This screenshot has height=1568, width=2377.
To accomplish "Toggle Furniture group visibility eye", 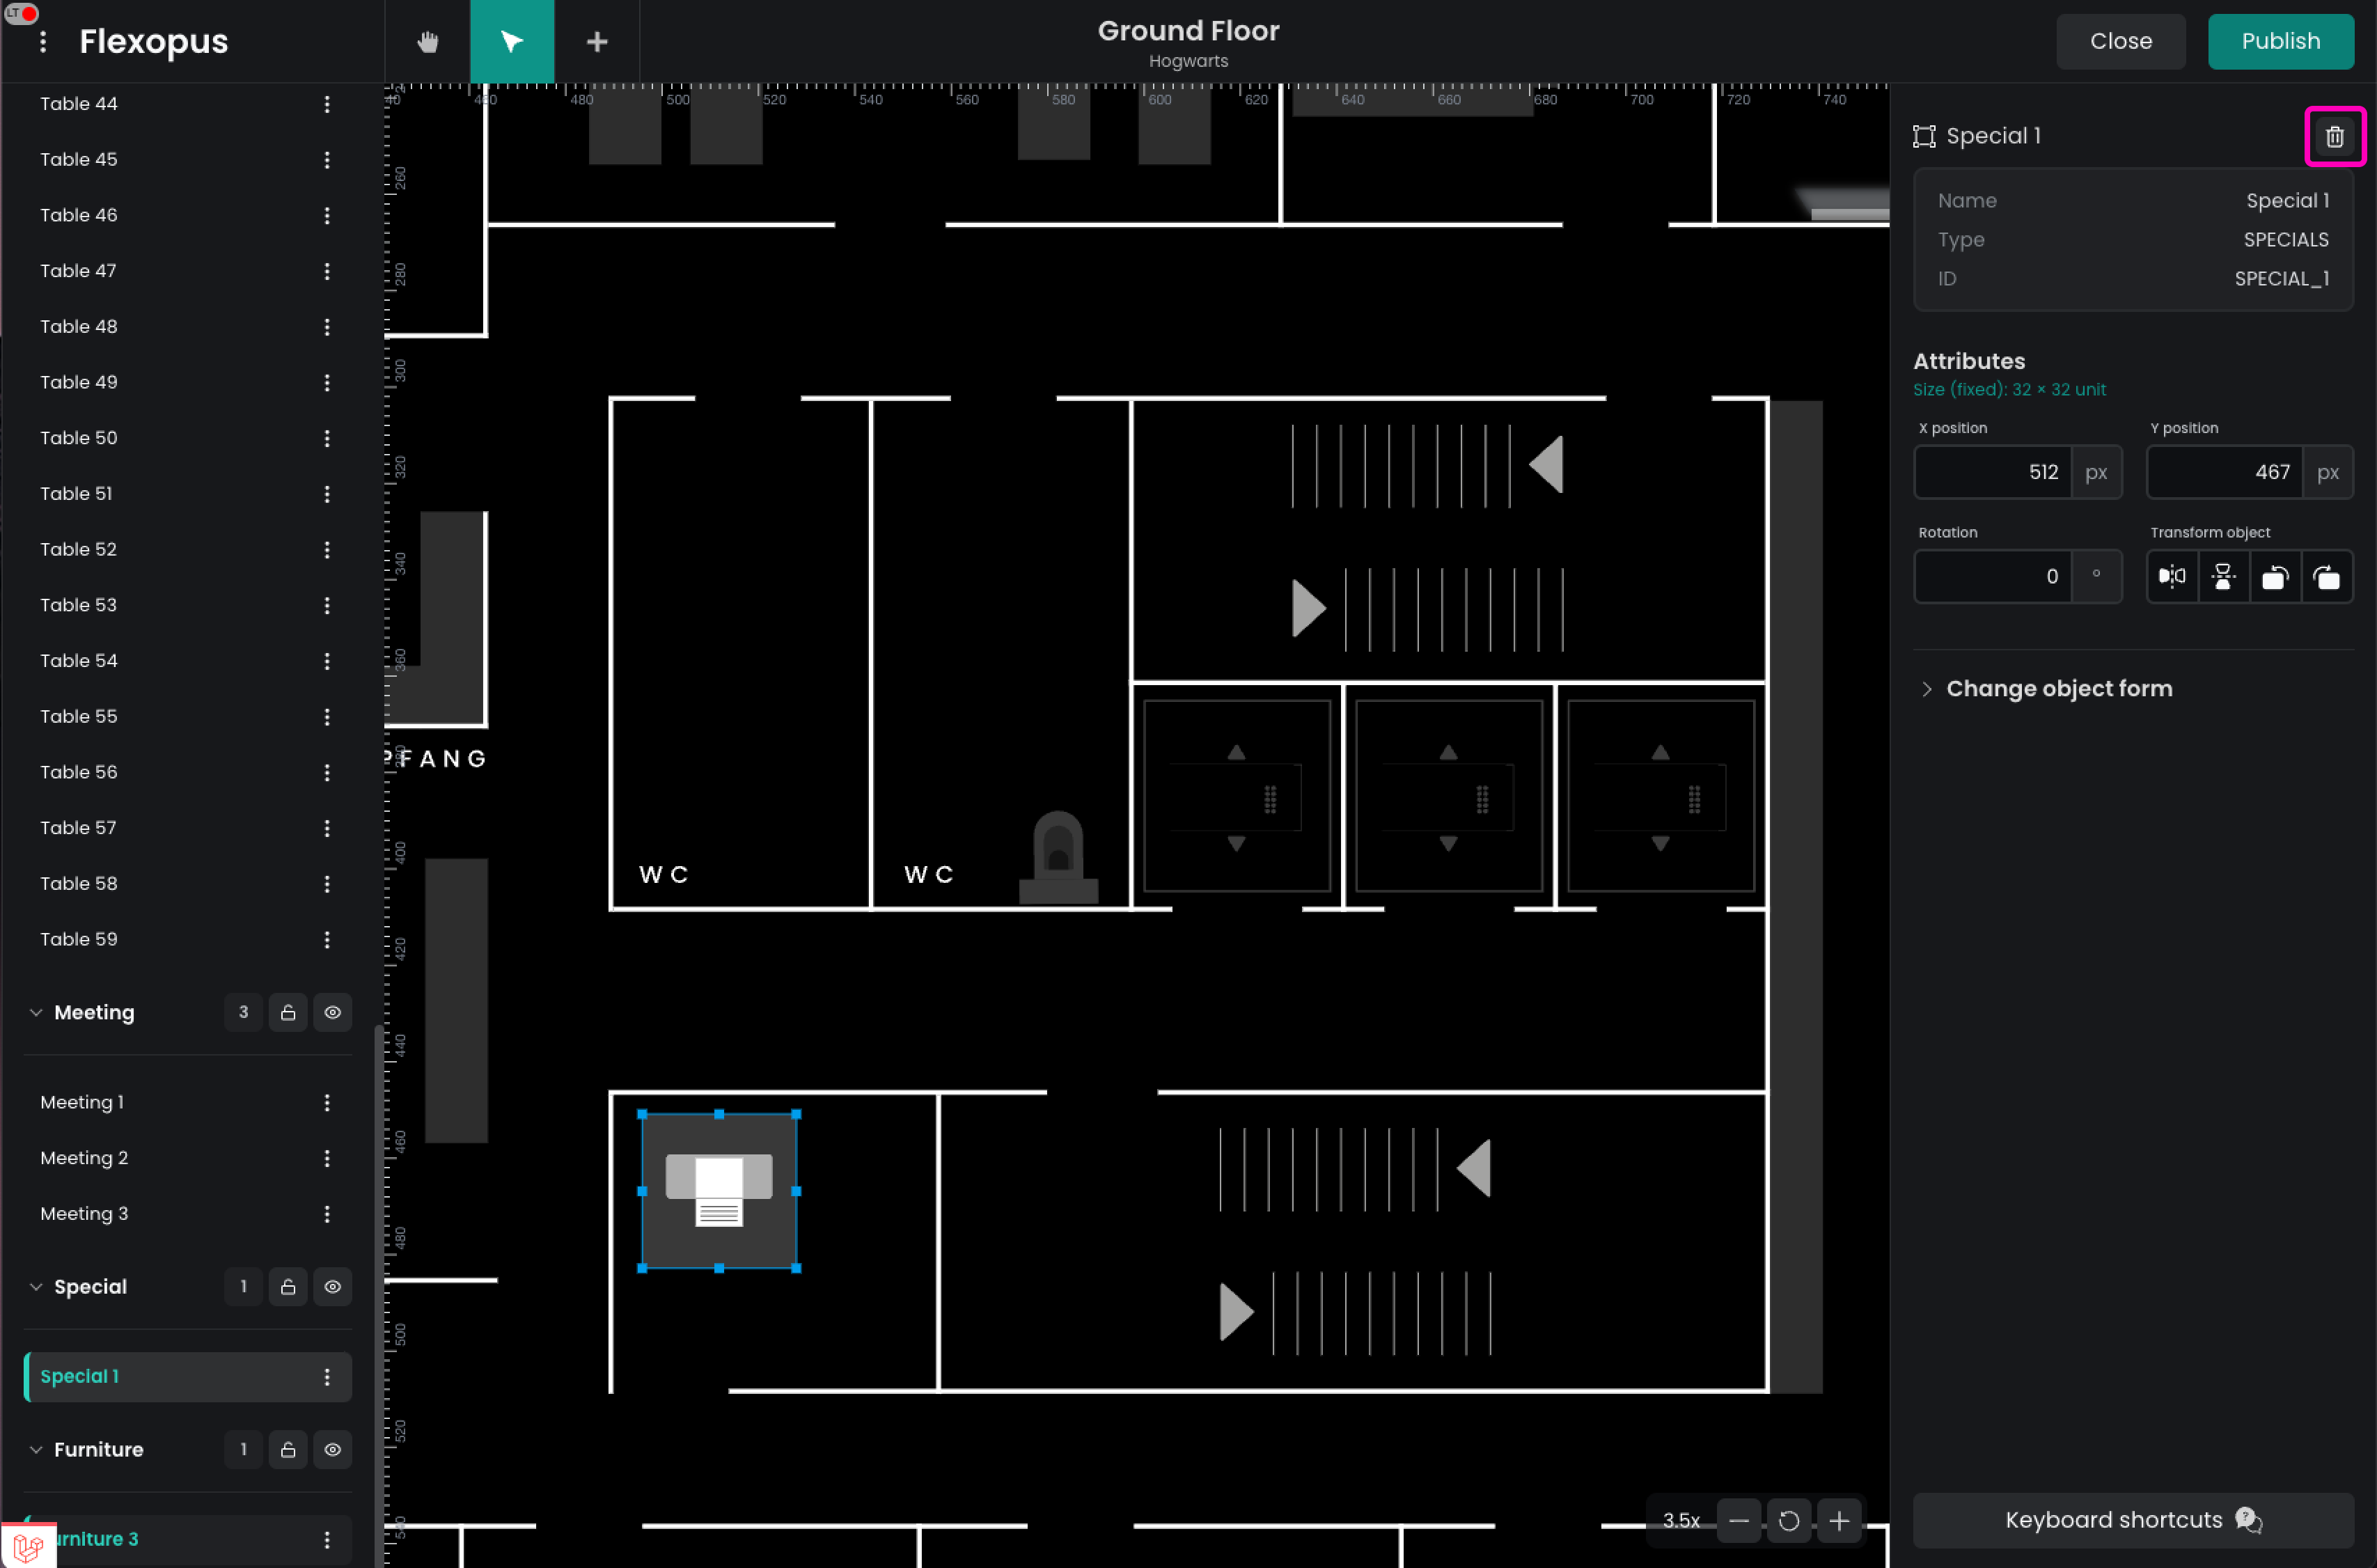I will [333, 1449].
